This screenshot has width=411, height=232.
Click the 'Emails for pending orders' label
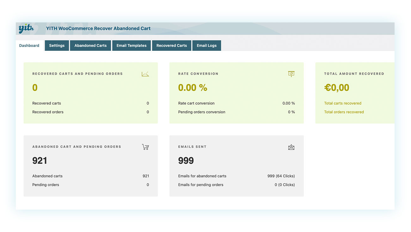(201, 185)
